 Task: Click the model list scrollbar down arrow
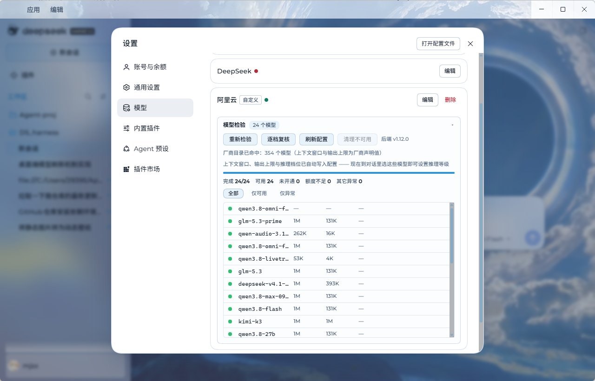pos(452,335)
